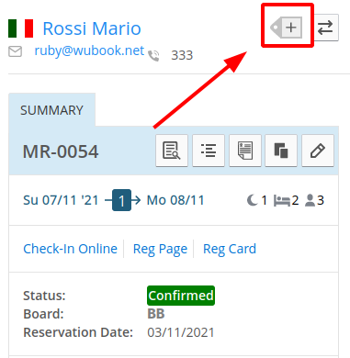Click the indented list icon
Viewport: 350px width, 358px height.
pyautogui.click(x=209, y=151)
